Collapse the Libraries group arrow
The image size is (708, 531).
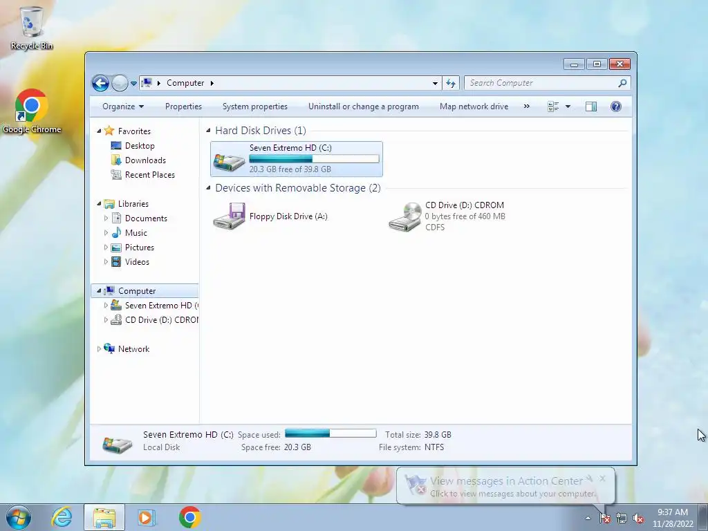click(100, 204)
